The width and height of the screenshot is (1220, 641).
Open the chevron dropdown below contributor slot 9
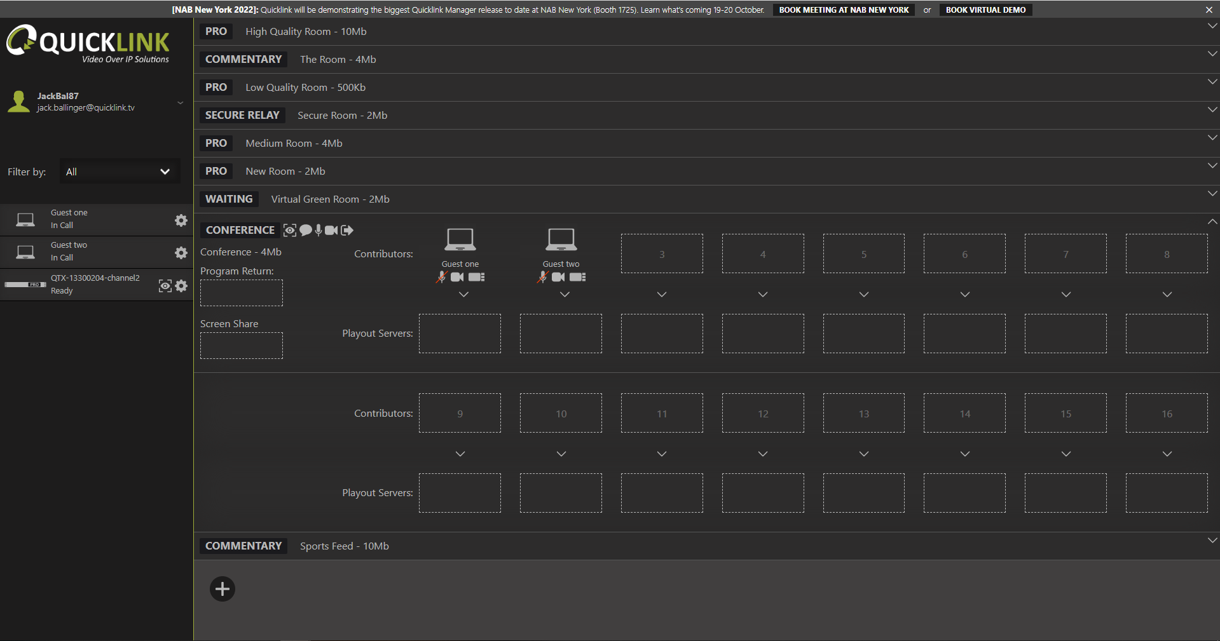point(460,454)
